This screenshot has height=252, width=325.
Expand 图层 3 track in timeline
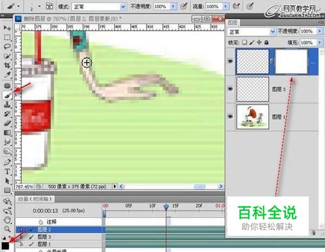coord(21,237)
